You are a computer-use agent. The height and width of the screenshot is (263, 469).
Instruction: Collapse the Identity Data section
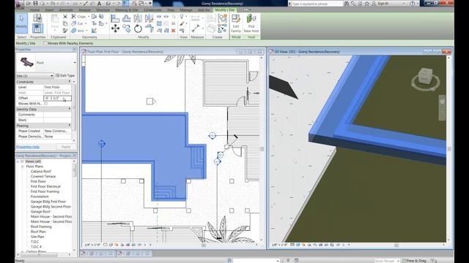point(70,109)
